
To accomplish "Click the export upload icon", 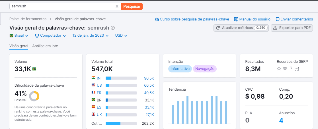I will tap(275, 28).
